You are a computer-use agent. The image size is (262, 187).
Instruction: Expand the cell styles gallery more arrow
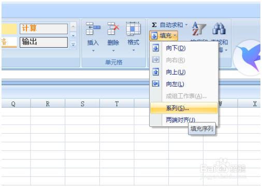click(x=73, y=45)
